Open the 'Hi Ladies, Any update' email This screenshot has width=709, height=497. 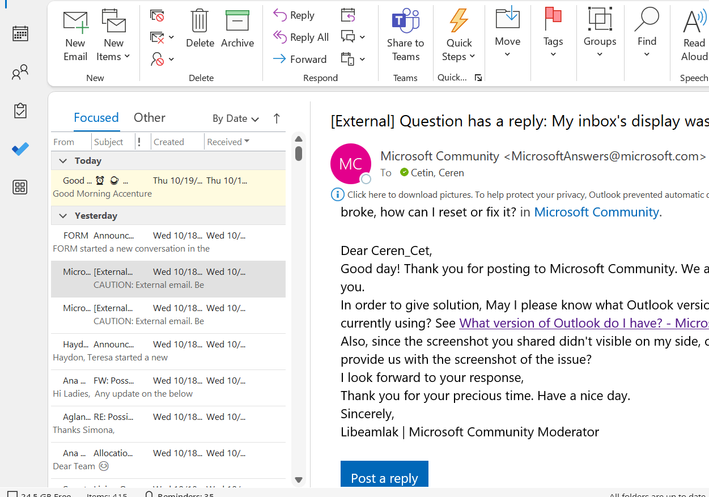tap(168, 388)
